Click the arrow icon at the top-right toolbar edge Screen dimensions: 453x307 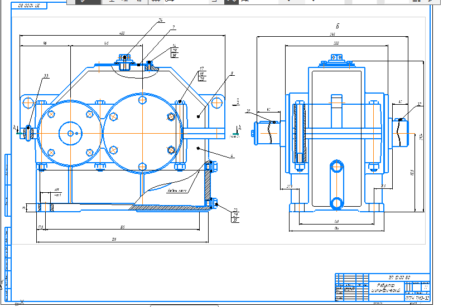(430, 2)
